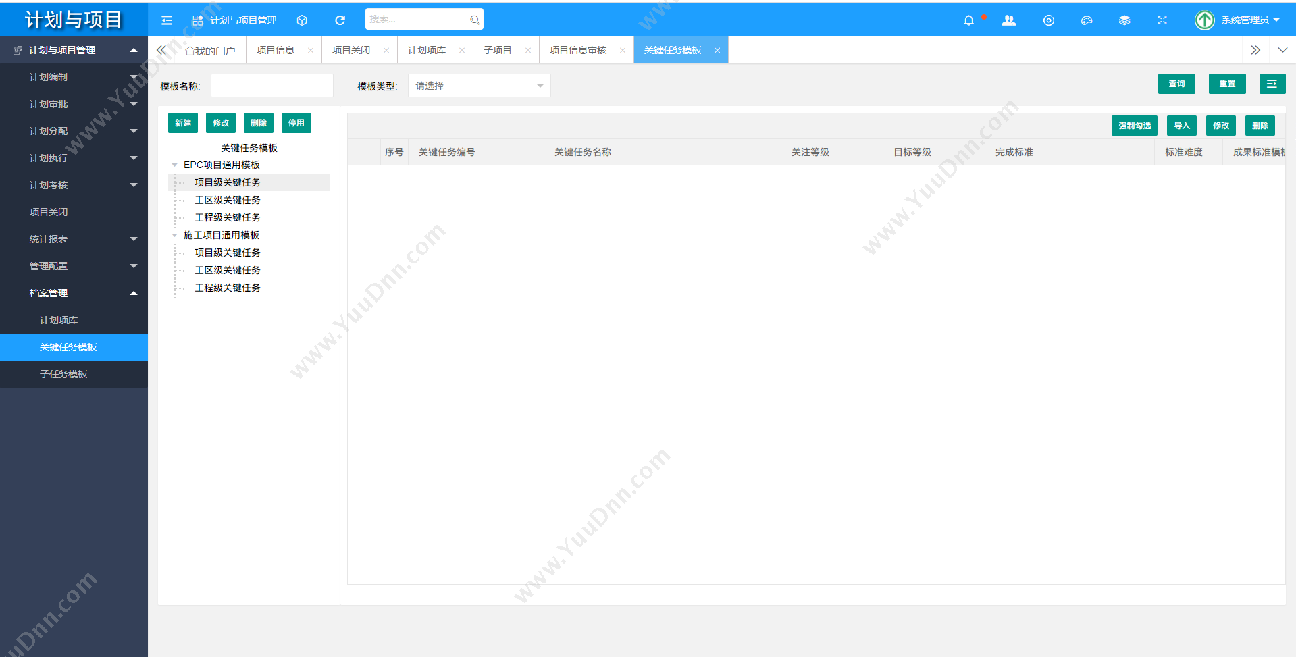Close the 子项目 tab
Viewport: 1296px width, 657px height.
tap(527, 50)
